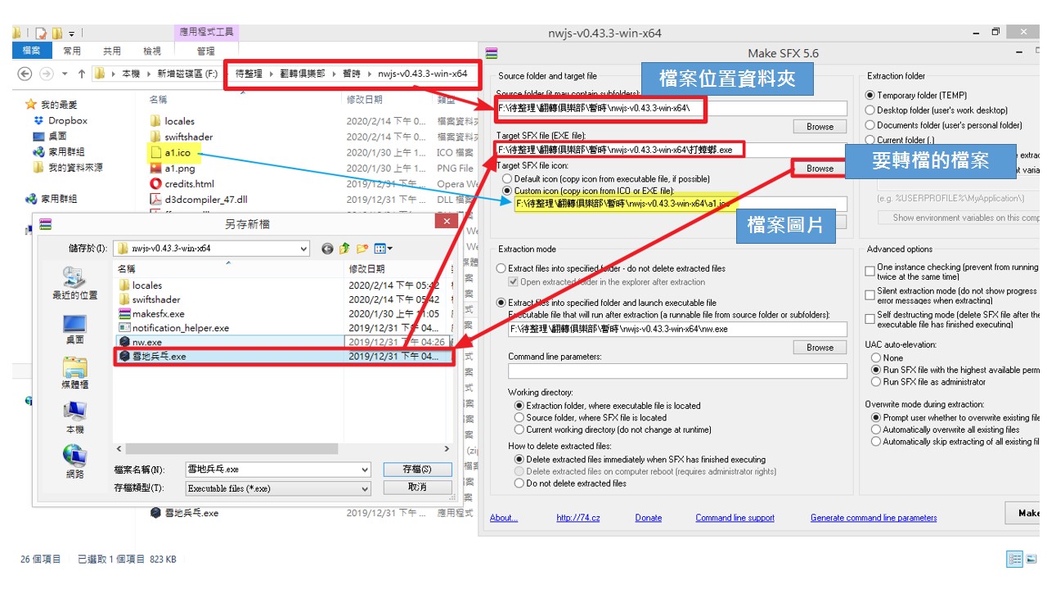
Task: Open 共用 tab in Explorer ribbon
Action: pyautogui.click(x=112, y=51)
